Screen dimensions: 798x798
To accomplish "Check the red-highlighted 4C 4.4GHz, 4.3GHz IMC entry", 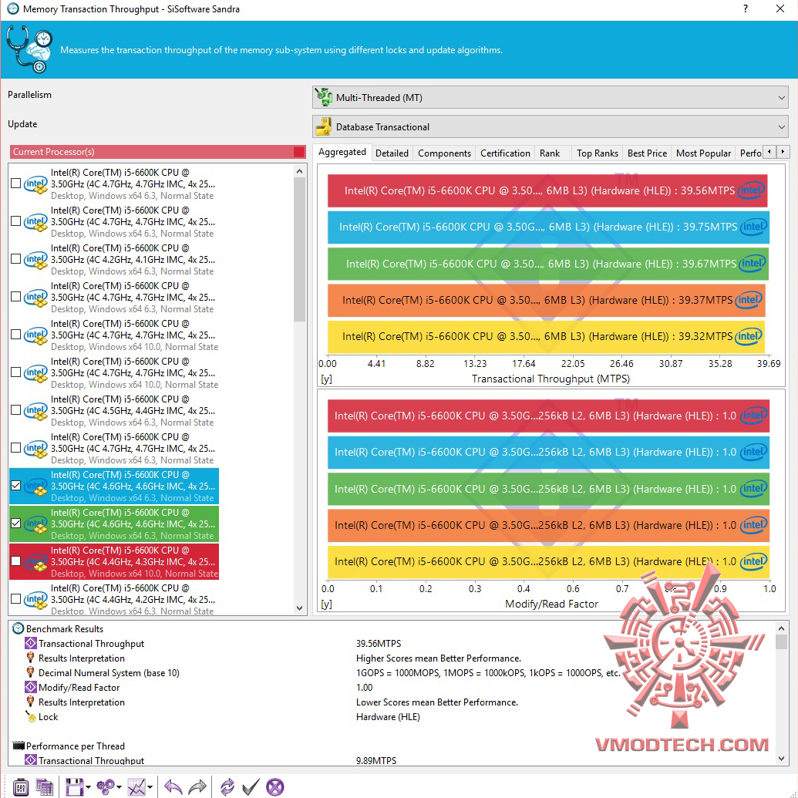I will 15,561.
